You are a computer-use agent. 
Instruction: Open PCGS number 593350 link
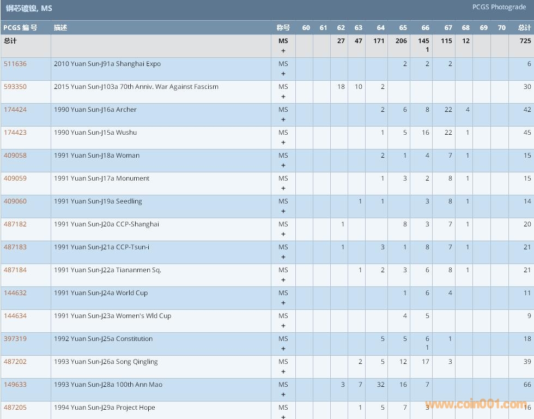[15, 87]
